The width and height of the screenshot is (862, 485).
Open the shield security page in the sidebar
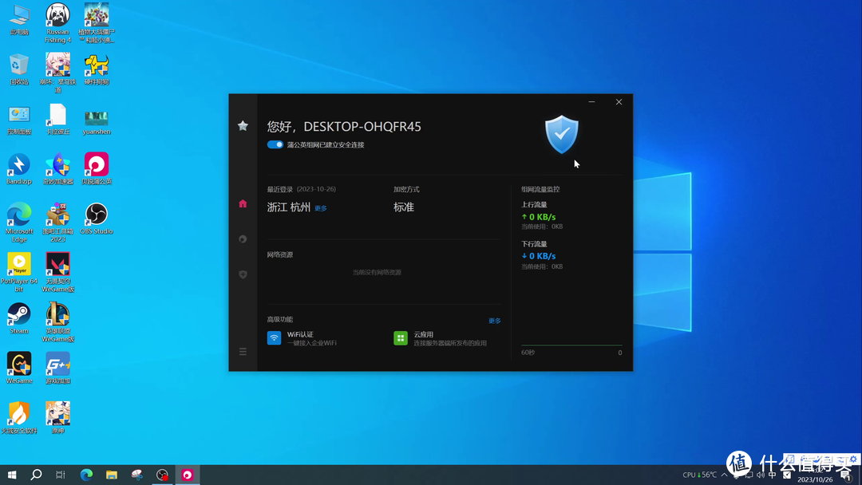(243, 274)
